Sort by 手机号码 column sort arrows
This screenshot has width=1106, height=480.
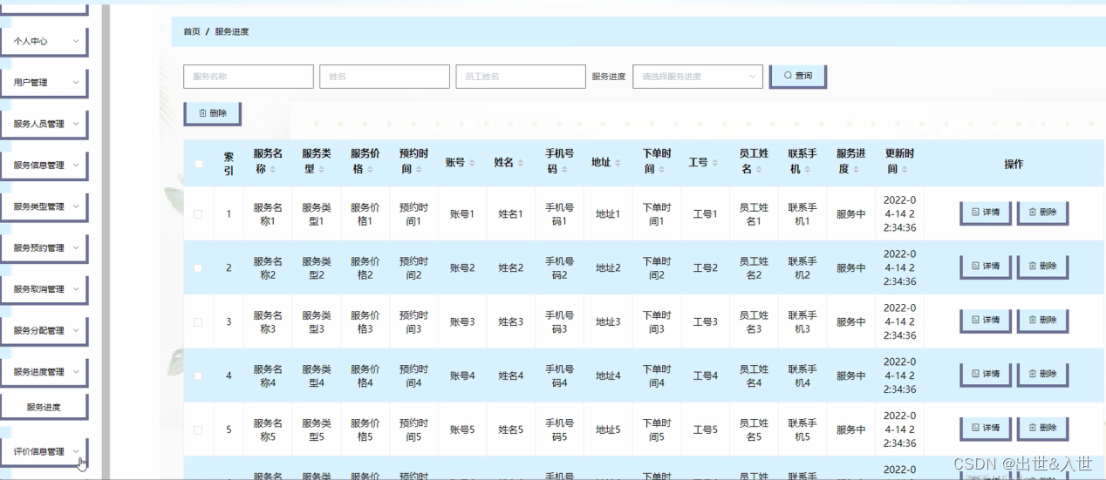point(564,170)
